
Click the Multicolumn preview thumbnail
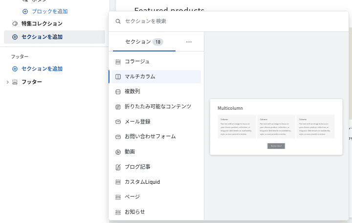coord(276,127)
